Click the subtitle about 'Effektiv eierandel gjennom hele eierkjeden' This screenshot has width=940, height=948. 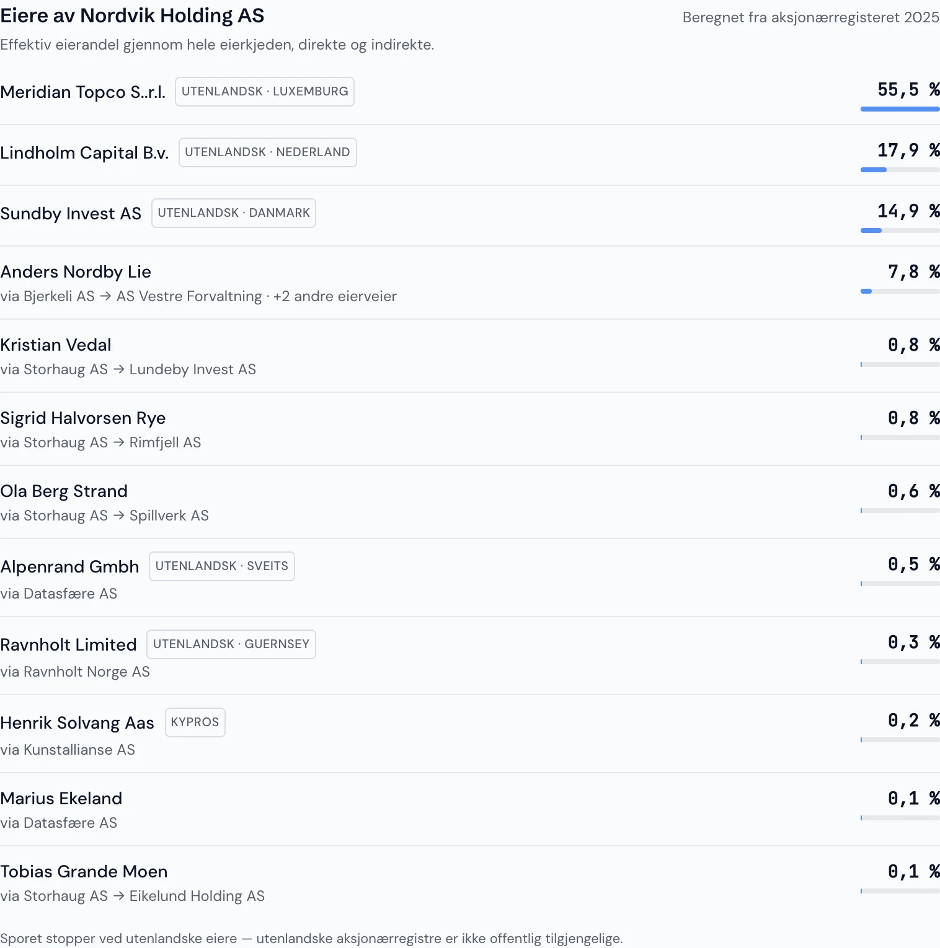217,45
